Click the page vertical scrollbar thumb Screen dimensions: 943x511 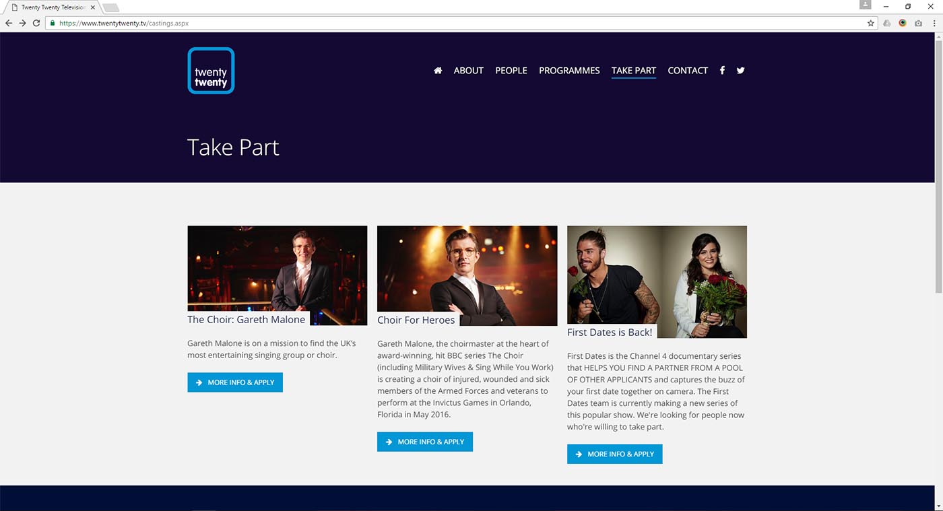click(938, 166)
